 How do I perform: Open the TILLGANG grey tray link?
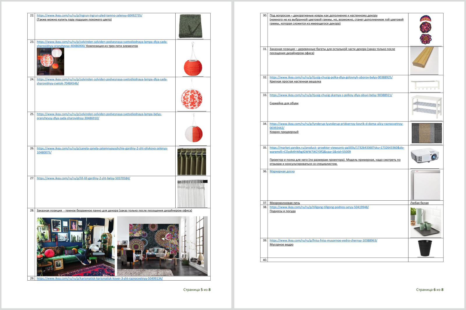319,207
